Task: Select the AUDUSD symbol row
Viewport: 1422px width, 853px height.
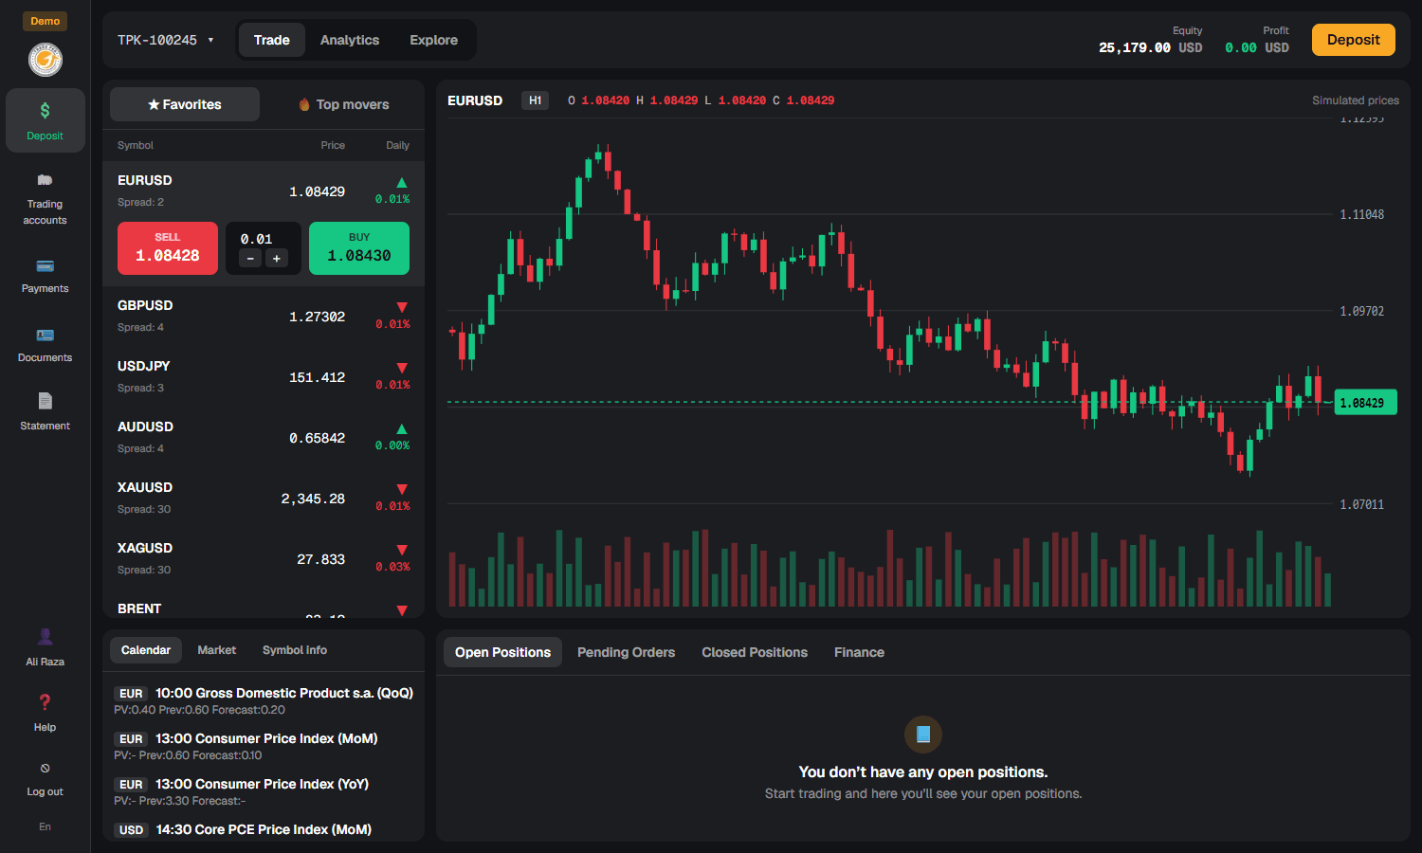Action: [264, 438]
